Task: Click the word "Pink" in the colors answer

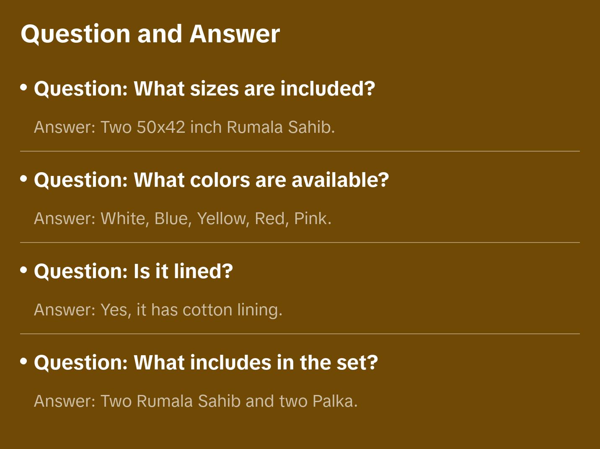Action: point(310,219)
